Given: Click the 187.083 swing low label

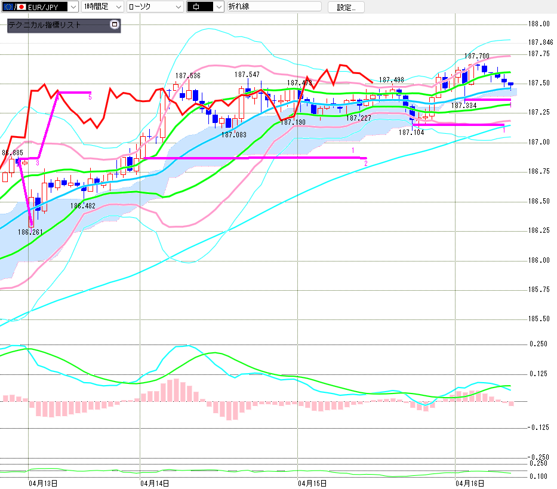Looking at the screenshot, I should pos(233,135).
